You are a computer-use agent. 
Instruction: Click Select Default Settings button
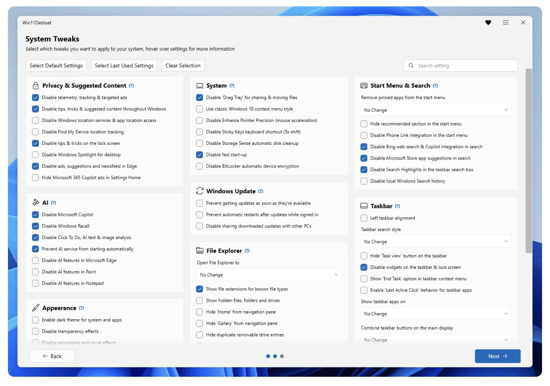56,66
